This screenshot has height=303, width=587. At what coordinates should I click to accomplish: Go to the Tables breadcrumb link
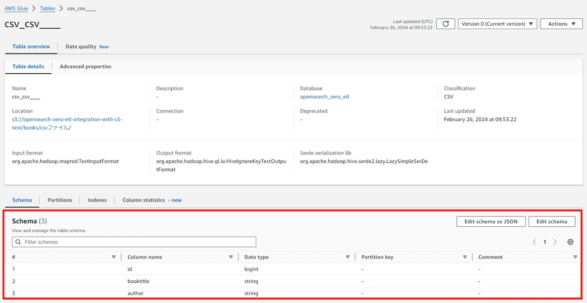[x=48, y=8]
